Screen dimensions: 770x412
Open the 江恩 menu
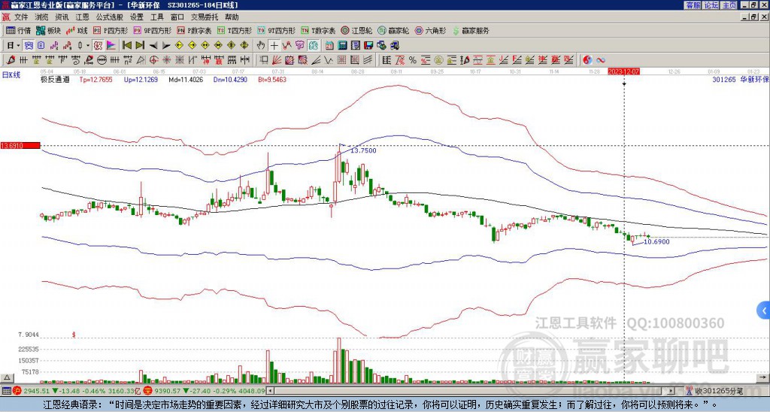click(82, 17)
